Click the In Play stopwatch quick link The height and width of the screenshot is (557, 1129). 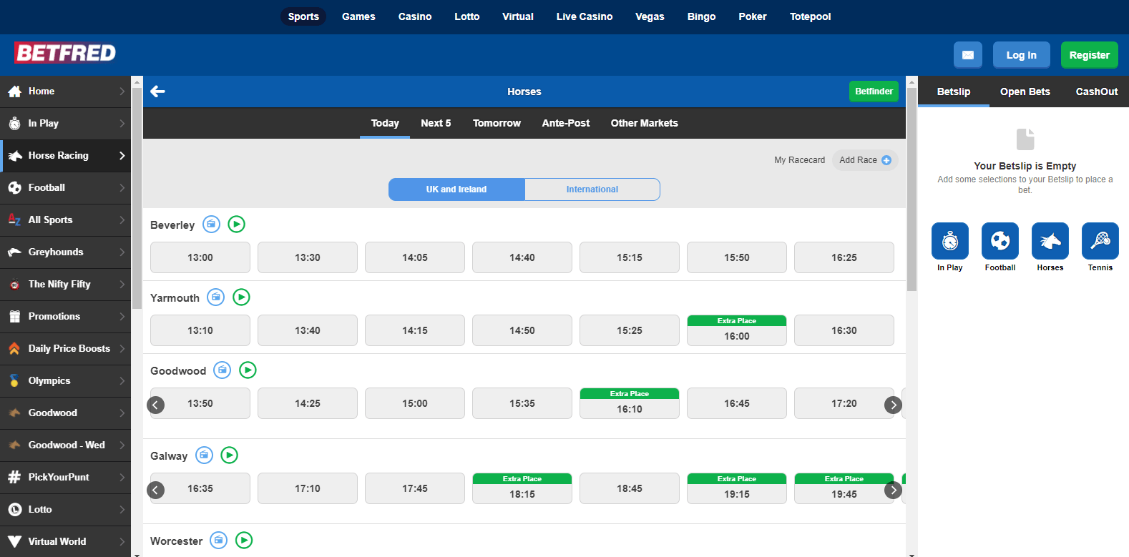949,241
